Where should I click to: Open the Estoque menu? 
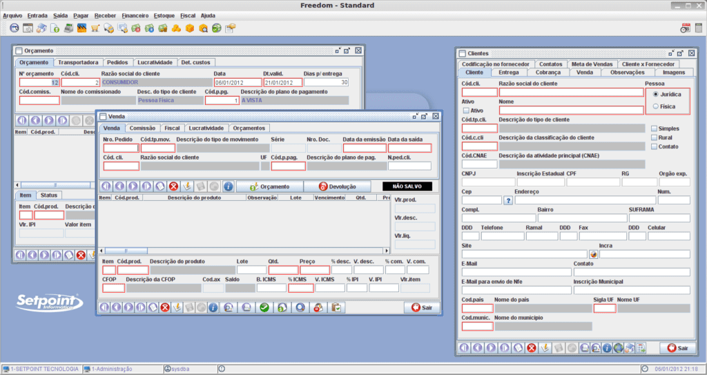(164, 15)
